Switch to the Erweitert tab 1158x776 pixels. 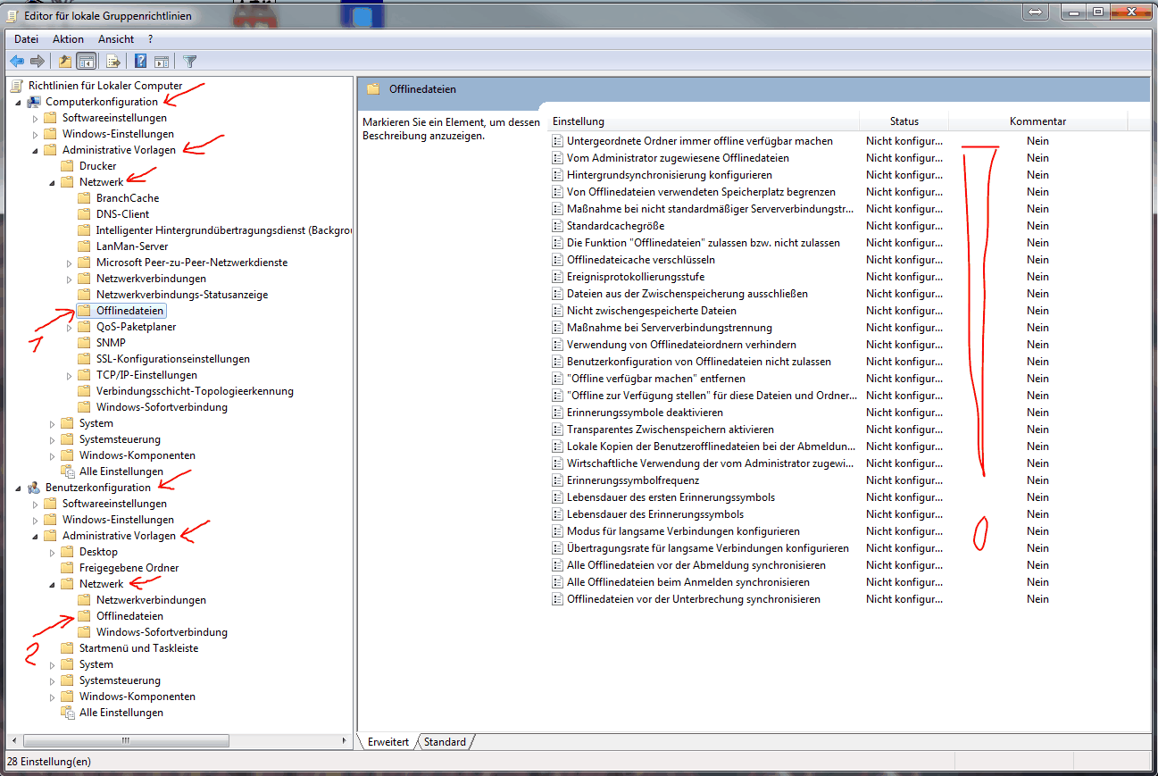pyautogui.click(x=387, y=742)
